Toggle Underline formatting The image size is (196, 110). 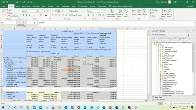click(x=29, y=15)
